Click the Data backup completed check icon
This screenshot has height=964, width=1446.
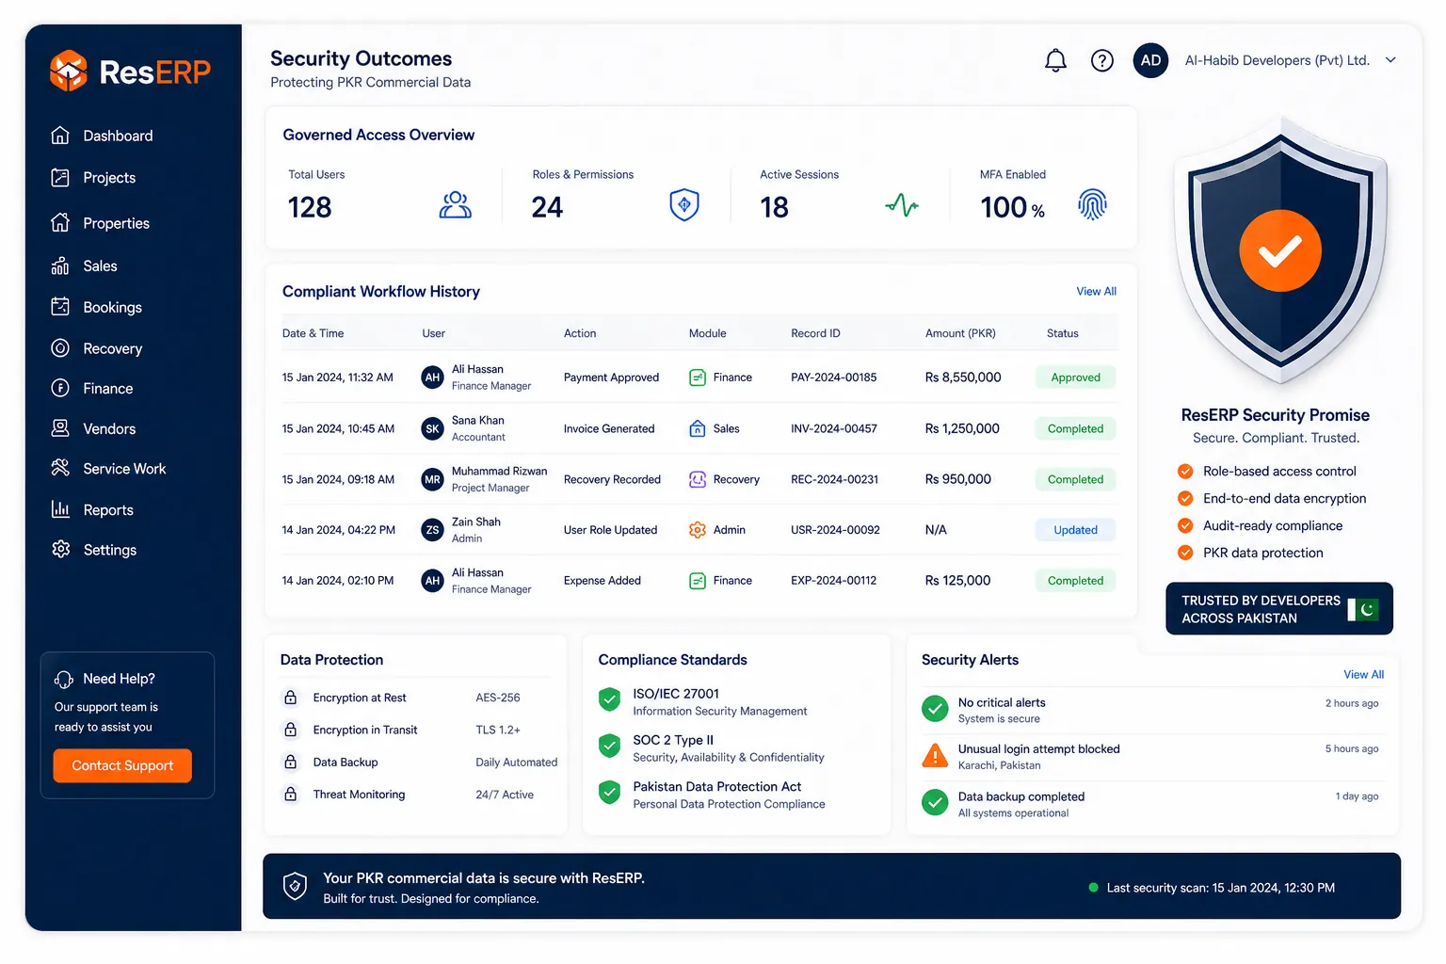935,803
